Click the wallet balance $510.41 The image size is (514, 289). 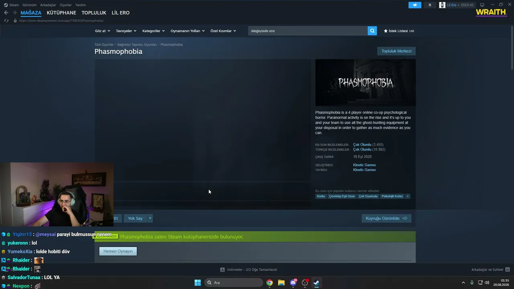[467, 5]
